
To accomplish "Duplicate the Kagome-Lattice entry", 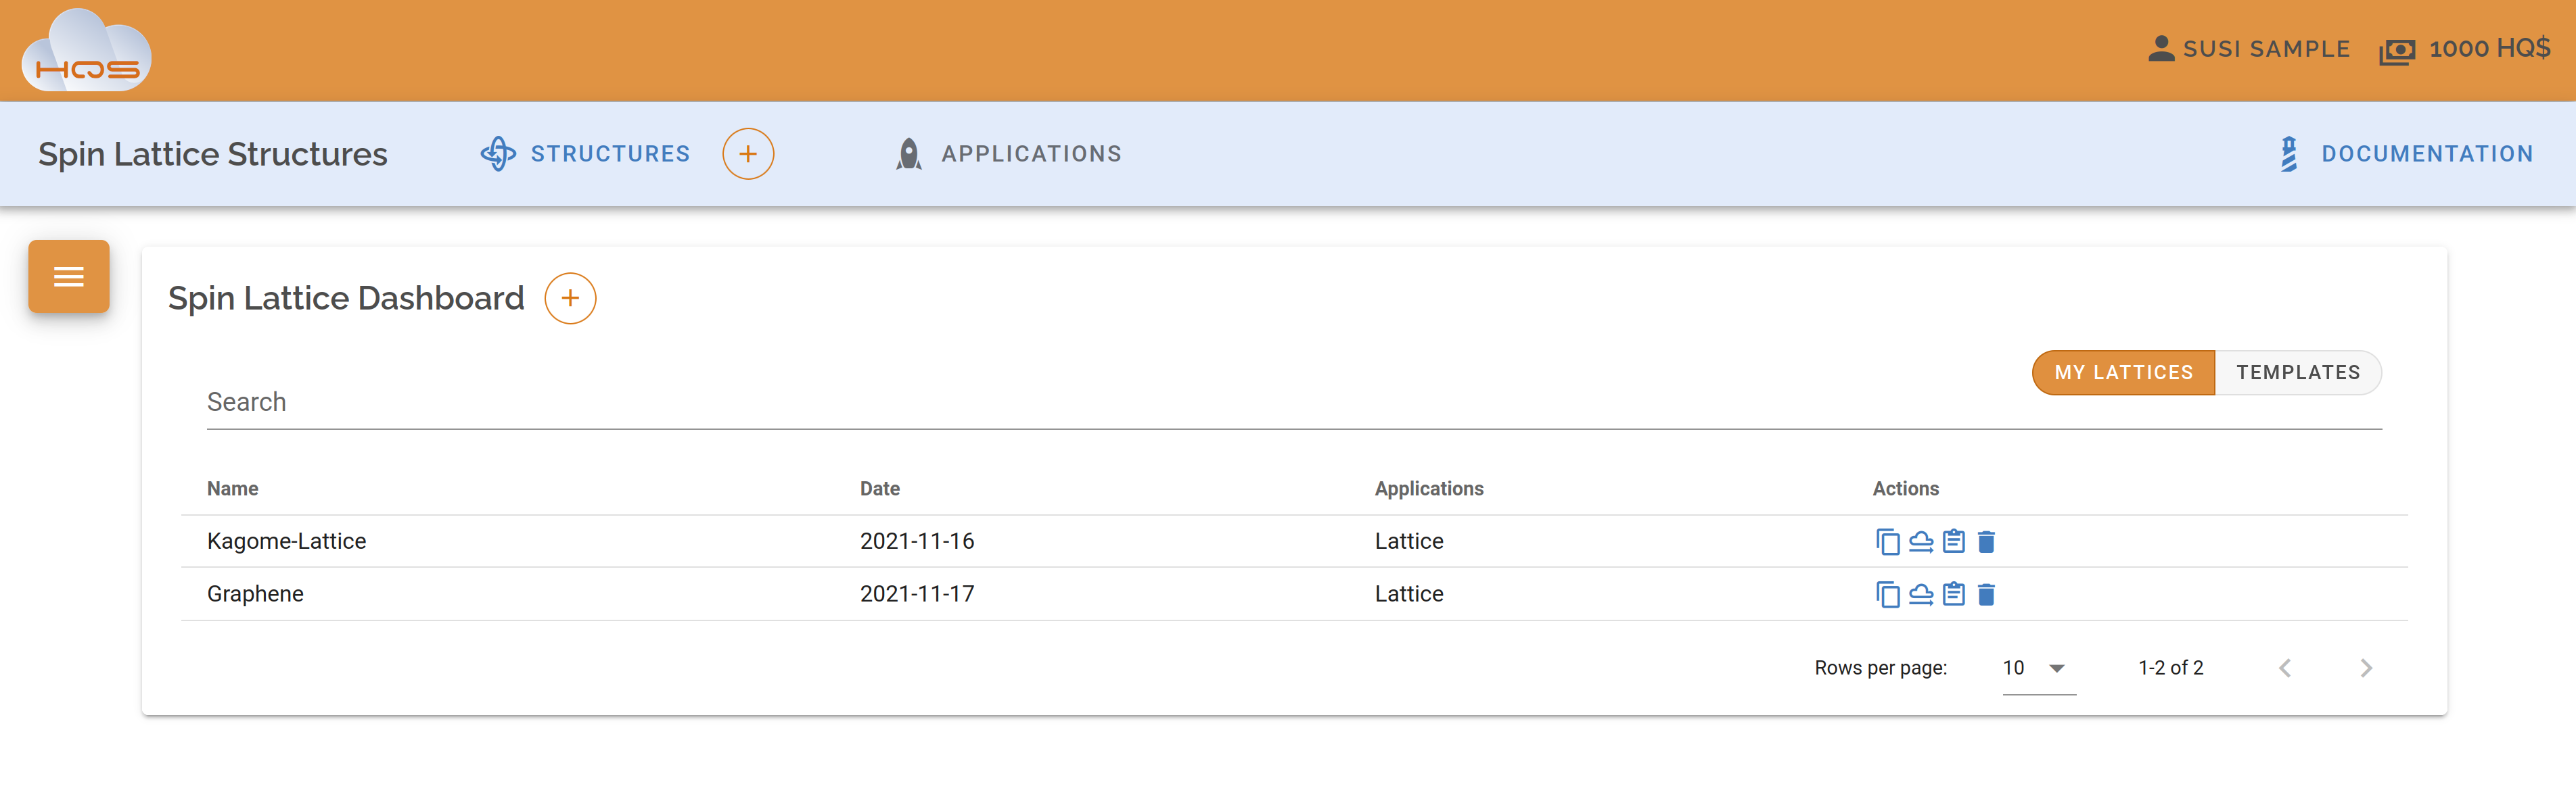I will click(x=1887, y=541).
